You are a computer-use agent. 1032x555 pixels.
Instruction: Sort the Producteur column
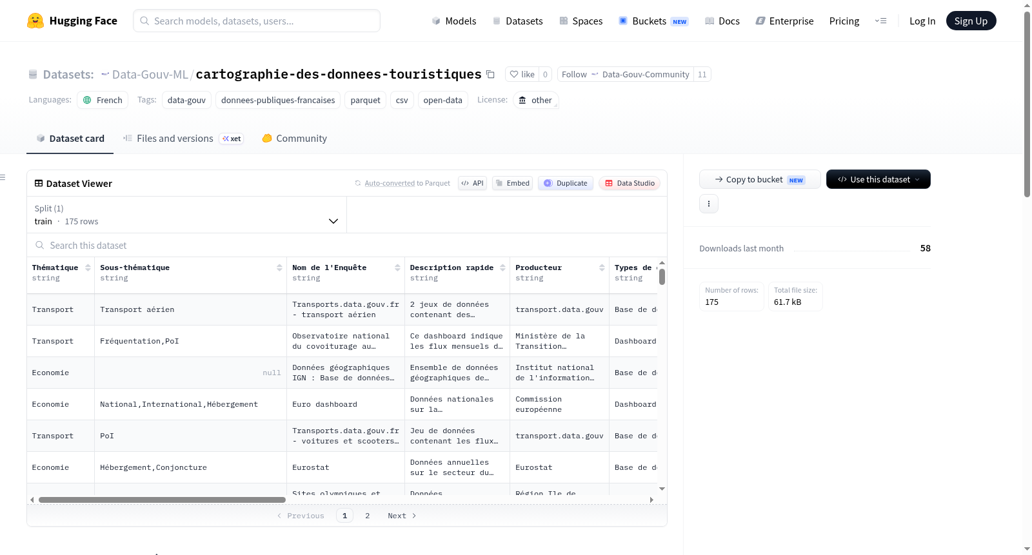coord(602,268)
